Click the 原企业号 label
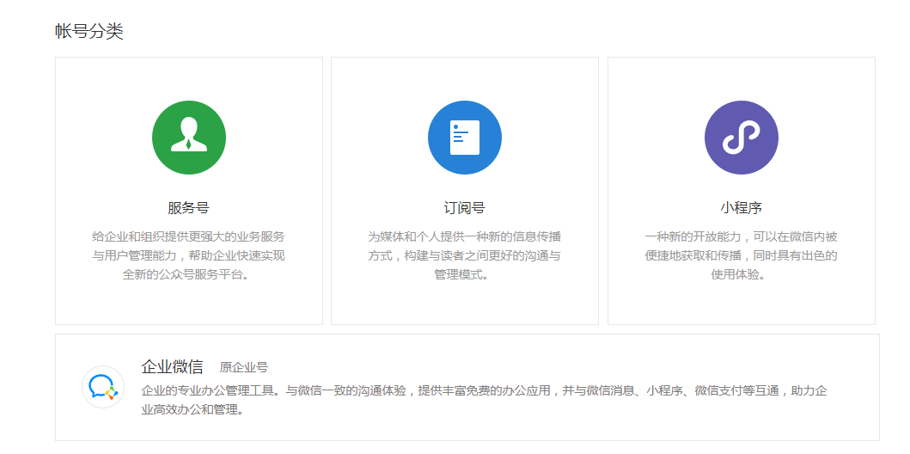This screenshot has width=910, height=454. tap(244, 367)
